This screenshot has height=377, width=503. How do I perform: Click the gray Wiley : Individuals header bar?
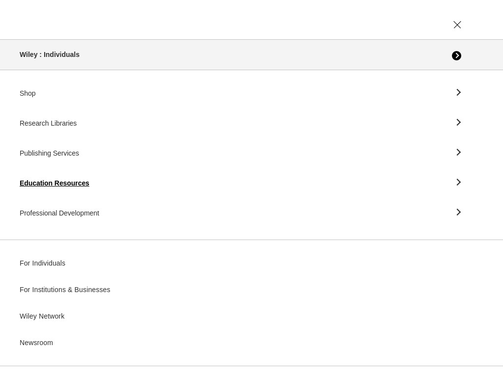click(251, 55)
